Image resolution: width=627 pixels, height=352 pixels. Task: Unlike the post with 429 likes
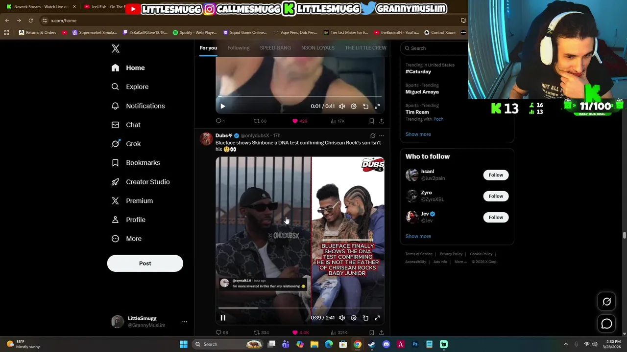tap(299, 121)
